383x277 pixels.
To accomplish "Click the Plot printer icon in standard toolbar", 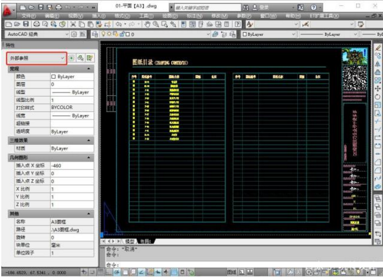I will (x=36, y=24).
